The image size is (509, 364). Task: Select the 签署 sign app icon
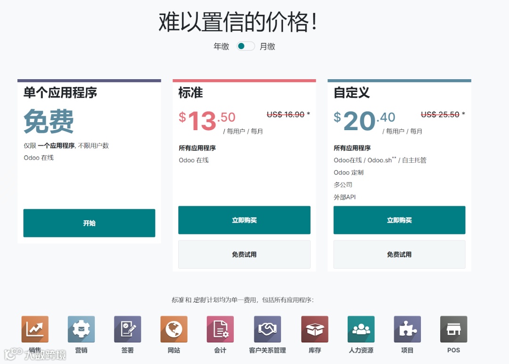[128, 329]
